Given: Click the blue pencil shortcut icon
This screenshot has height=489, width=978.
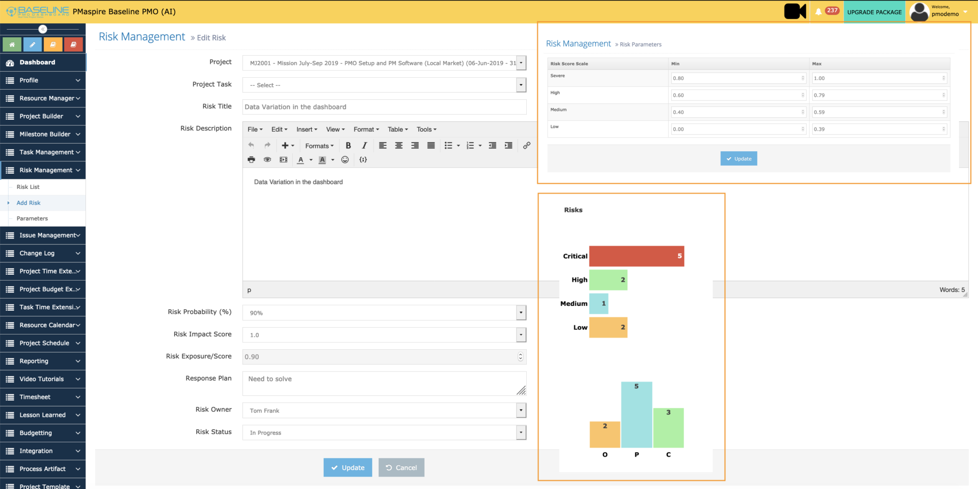Looking at the screenshot, I should [x=32, y=44].
